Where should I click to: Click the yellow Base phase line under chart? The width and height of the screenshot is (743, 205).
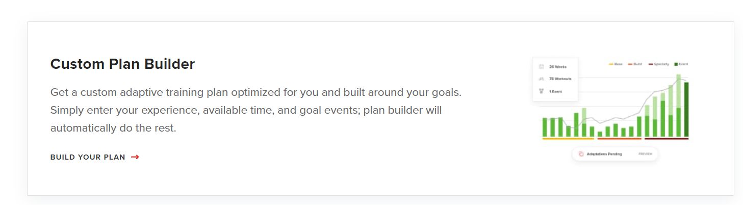tap(568, 138)
